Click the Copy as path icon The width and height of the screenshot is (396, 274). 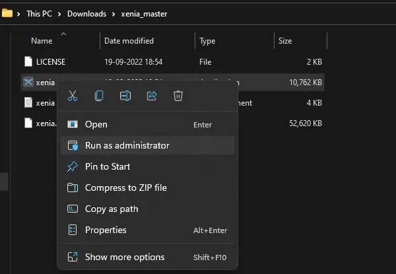(x=73, y=209)
